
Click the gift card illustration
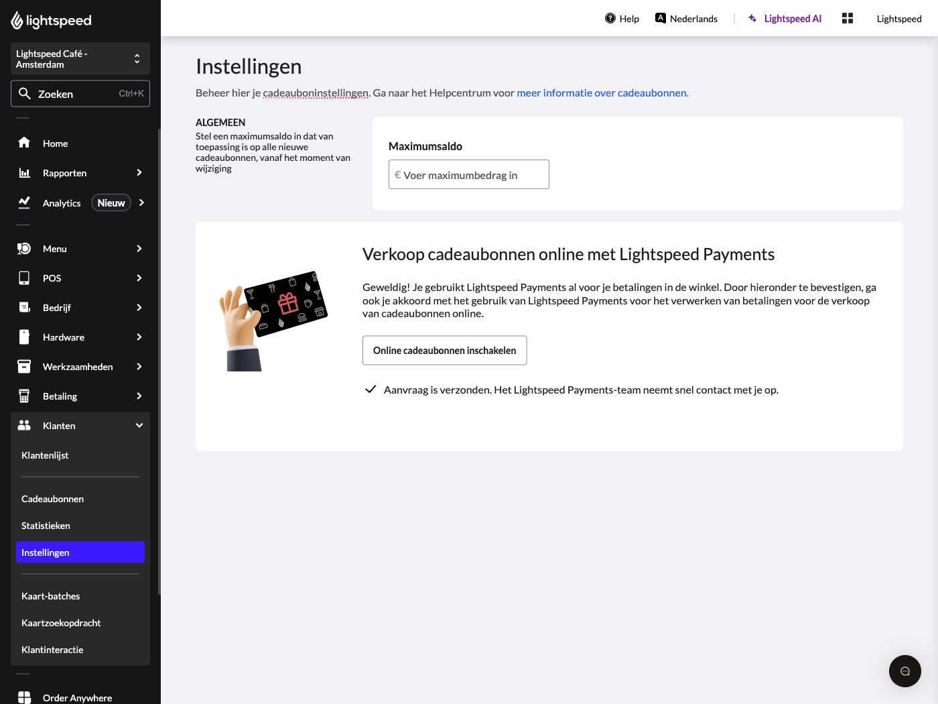(273, 320)
